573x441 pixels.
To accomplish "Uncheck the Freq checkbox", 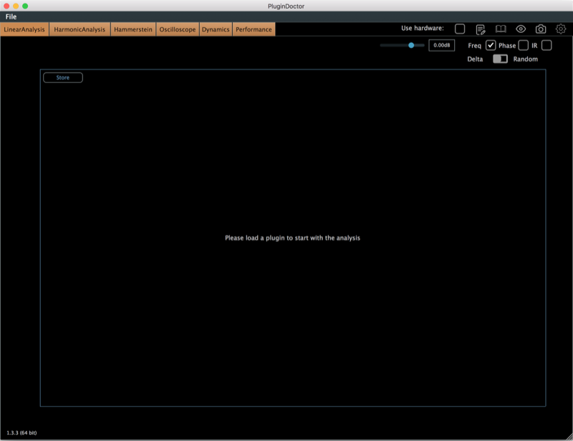I will [x=491, y=45].
